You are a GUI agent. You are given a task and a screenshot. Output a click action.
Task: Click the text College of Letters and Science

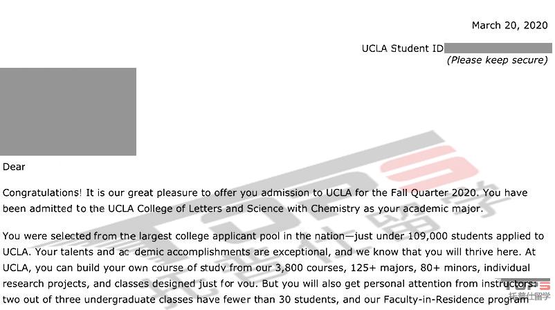coord(210,209)
